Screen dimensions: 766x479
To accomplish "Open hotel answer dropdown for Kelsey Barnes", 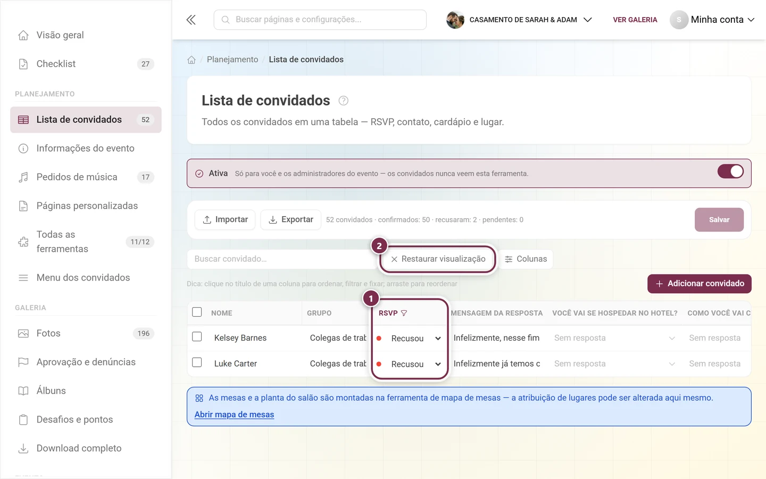I will [x=614, y=338].
